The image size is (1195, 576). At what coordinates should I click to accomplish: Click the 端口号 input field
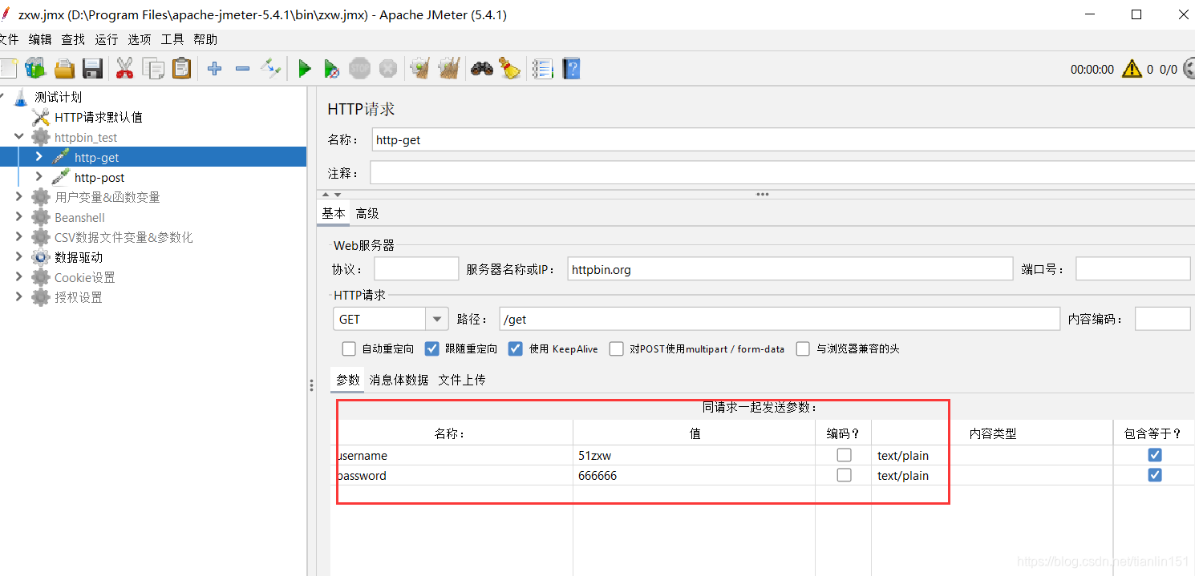[x=1132, y=269]
